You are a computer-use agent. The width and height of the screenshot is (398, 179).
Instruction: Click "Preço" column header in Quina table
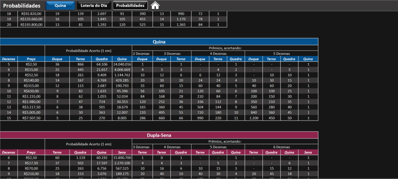31,59
